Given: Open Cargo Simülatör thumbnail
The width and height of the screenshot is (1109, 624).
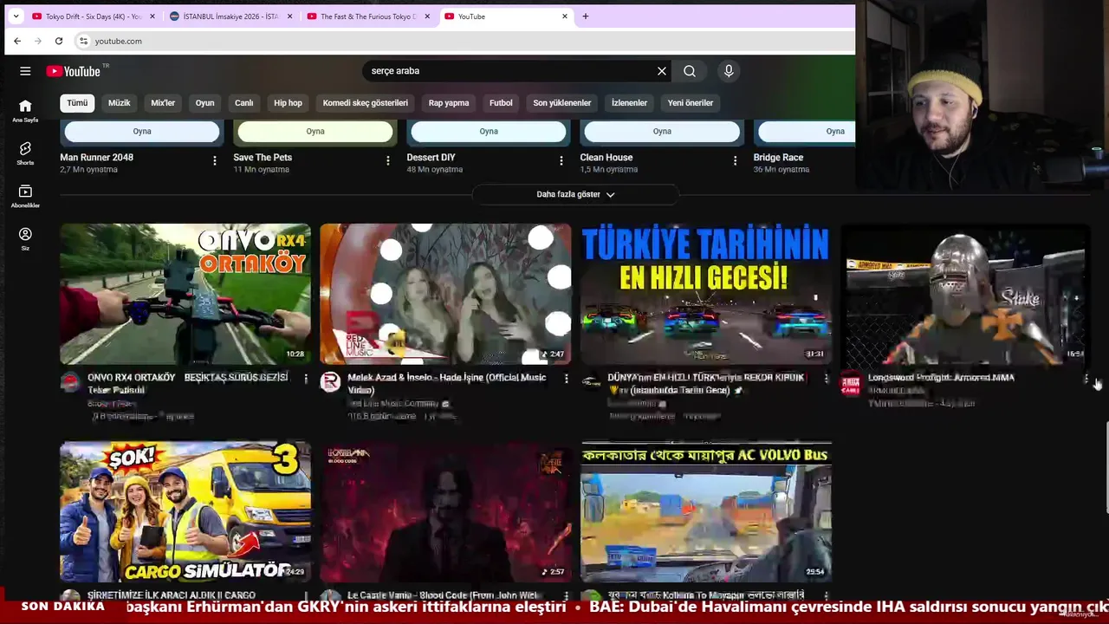Looking at the screenshot, I should pos(185,512).
